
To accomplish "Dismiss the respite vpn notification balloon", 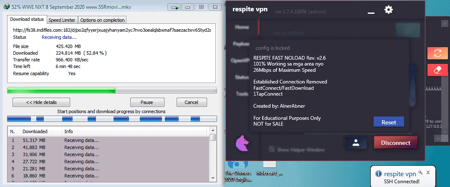I will point(428,172).
